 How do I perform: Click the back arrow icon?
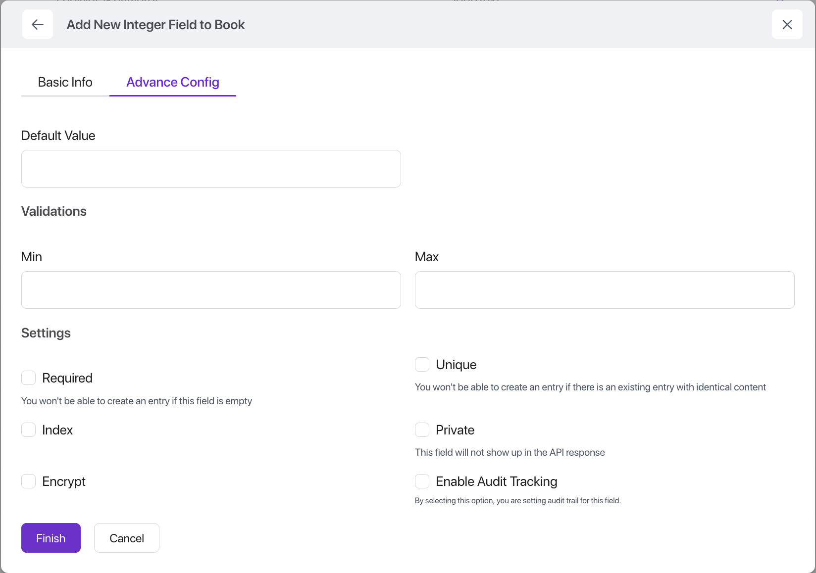[x=38, y=24]
